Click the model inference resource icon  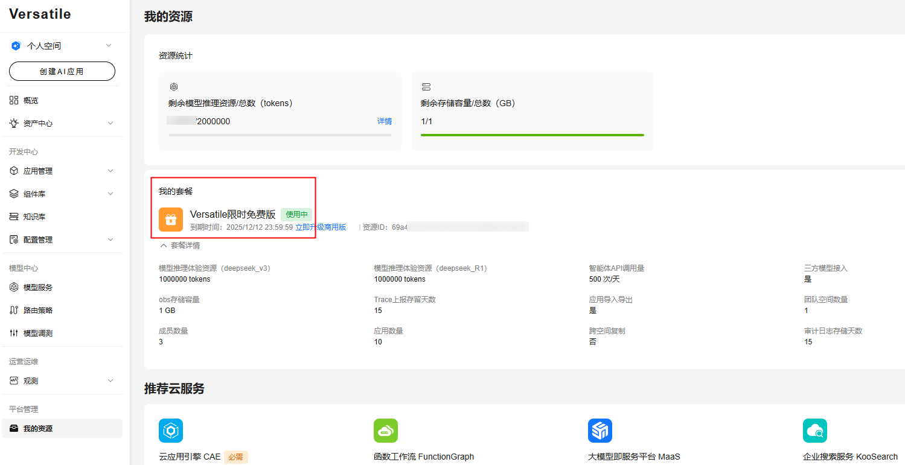coord(174,87)
